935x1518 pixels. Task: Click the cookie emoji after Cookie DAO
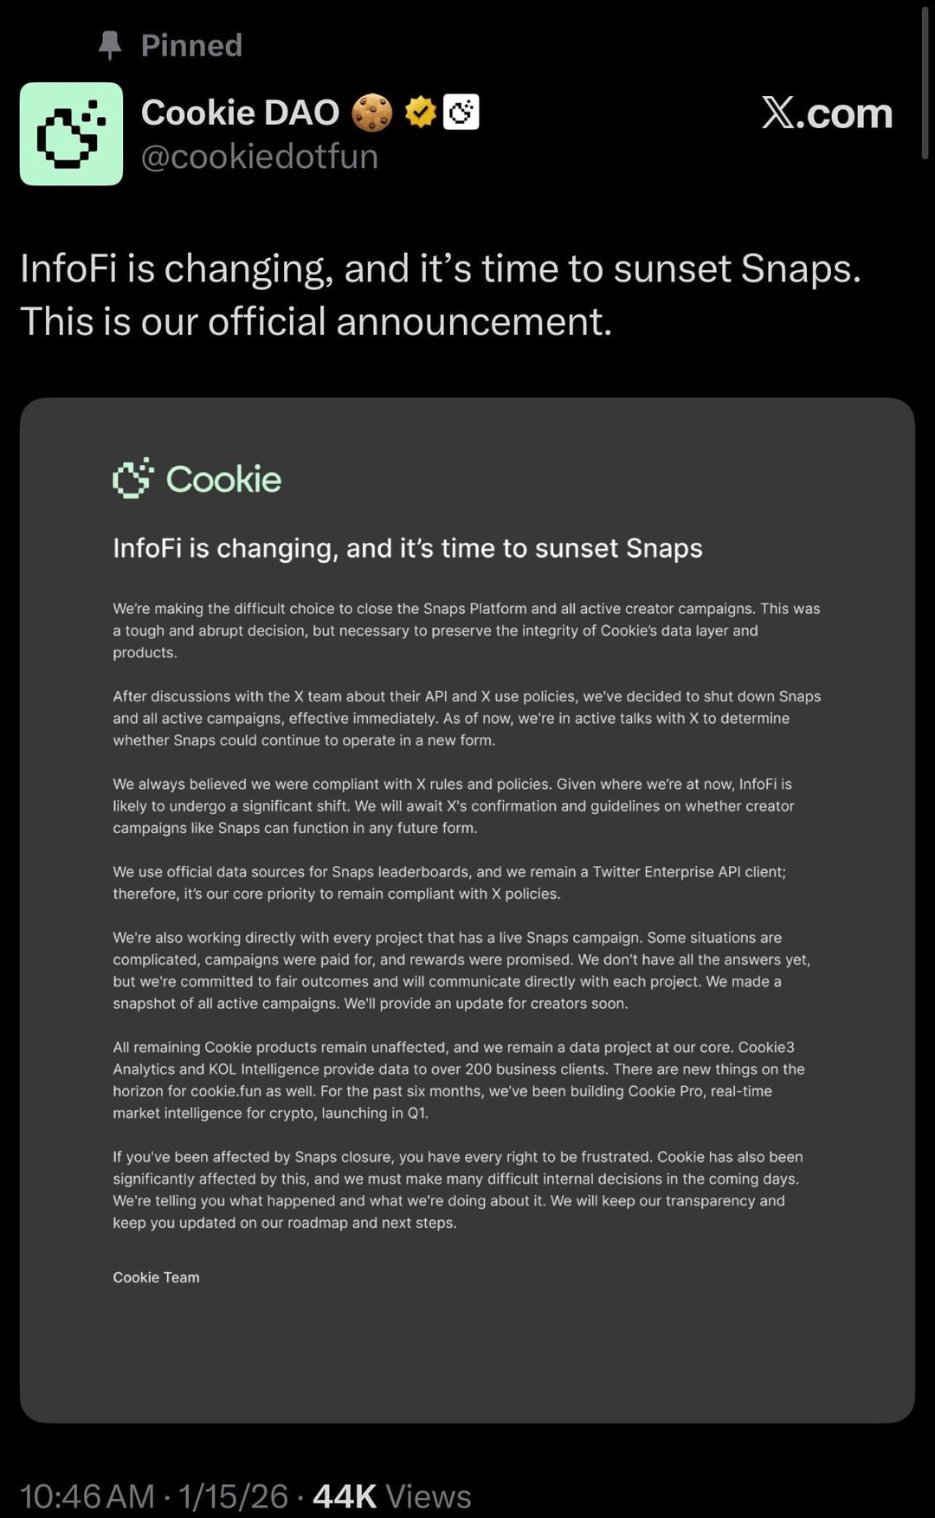pyautogui.click(x=372, y=113)
